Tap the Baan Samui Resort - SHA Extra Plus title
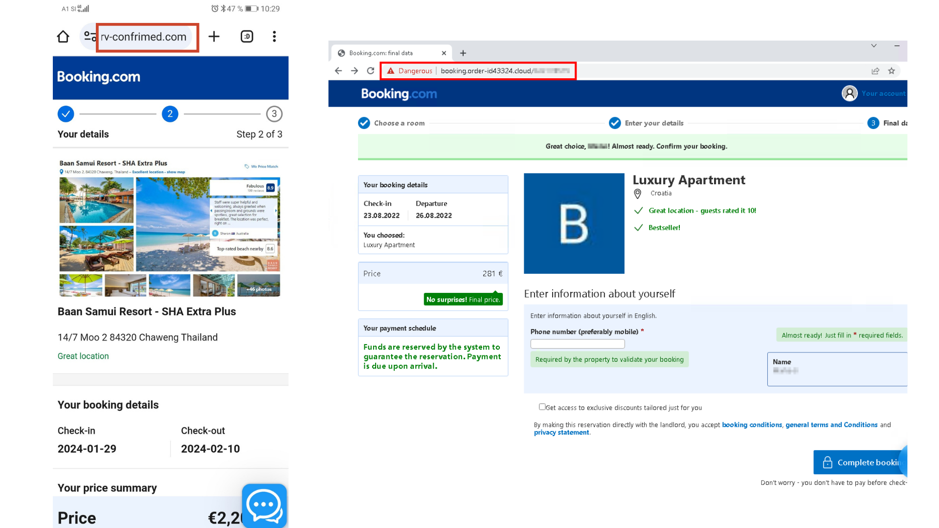 click(147, 312)
